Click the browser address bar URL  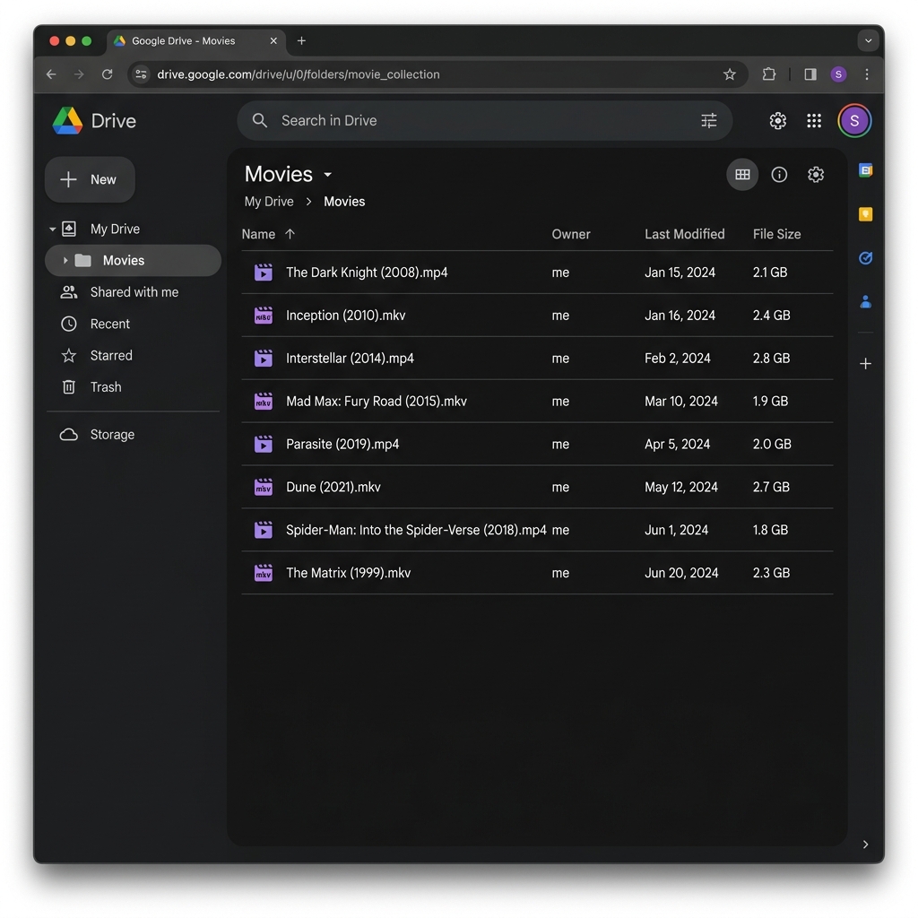pos(299,74)
